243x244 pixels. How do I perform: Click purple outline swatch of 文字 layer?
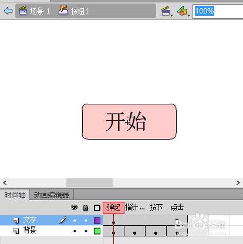[x=97, y=221]
